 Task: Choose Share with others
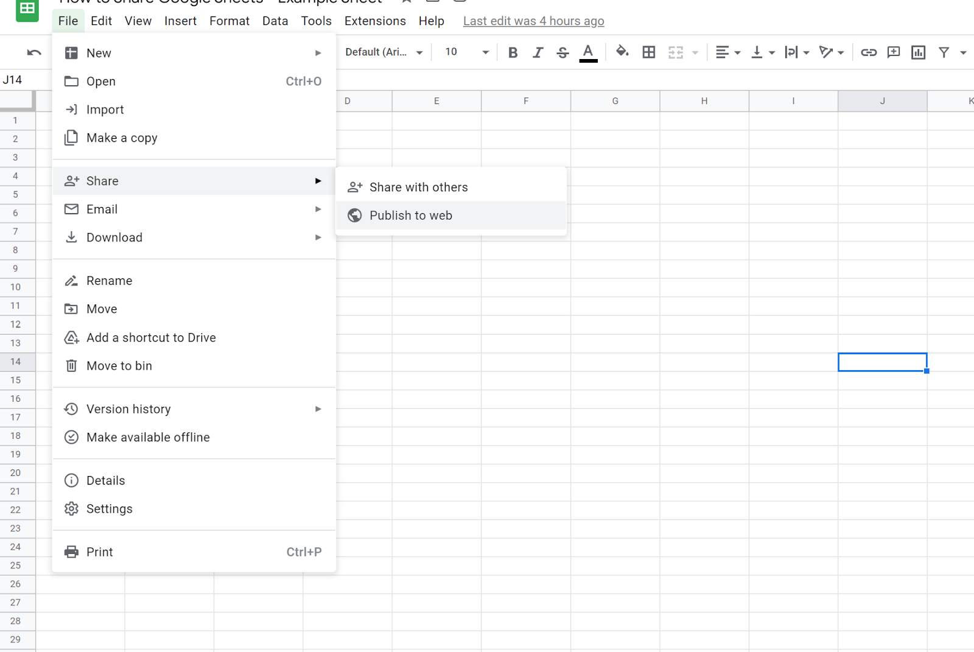(419, 187)
